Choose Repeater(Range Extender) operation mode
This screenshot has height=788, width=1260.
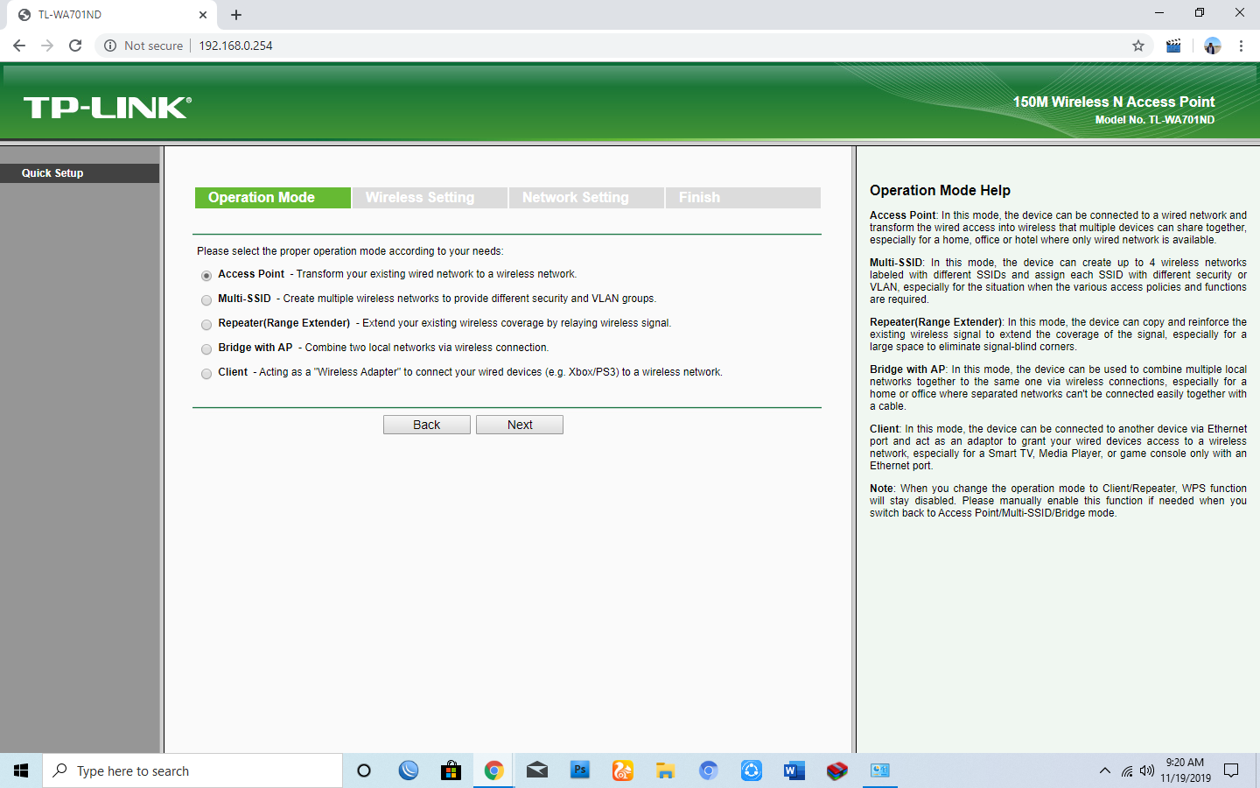coord(206,325)
